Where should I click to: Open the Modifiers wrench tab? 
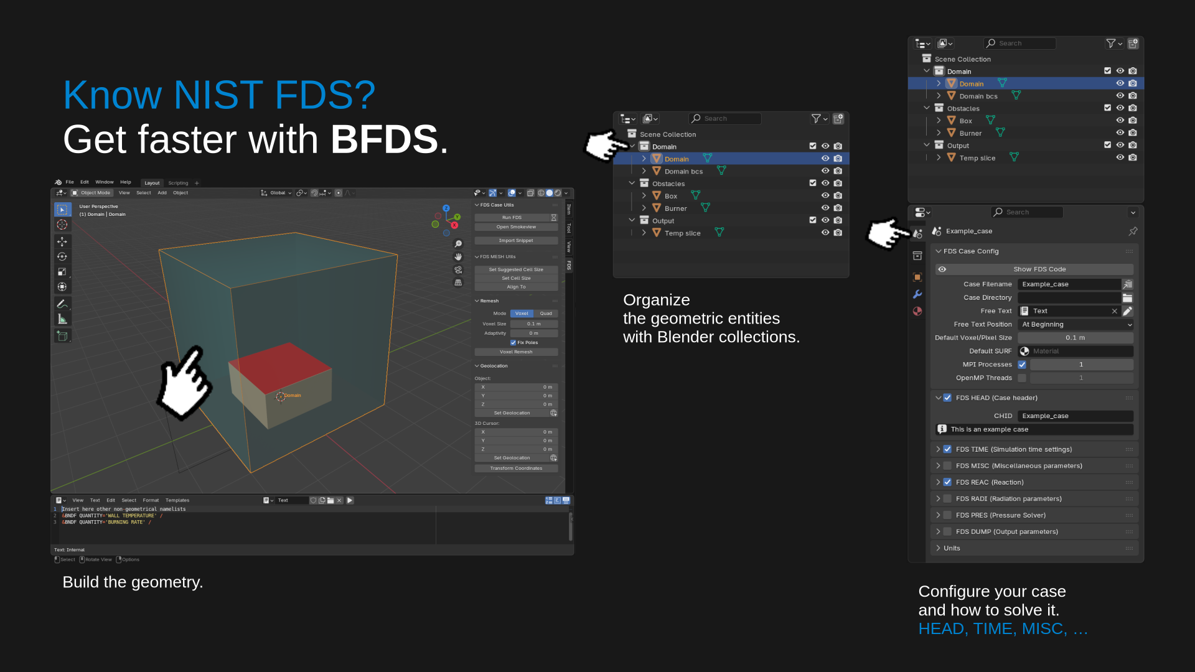click(917, 294)
